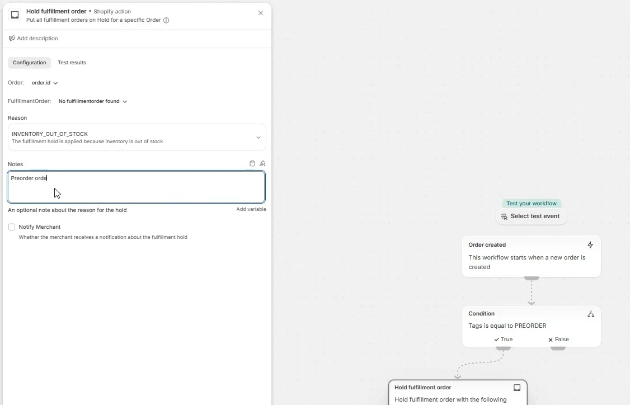Click the False X branch on Condition

558,340
